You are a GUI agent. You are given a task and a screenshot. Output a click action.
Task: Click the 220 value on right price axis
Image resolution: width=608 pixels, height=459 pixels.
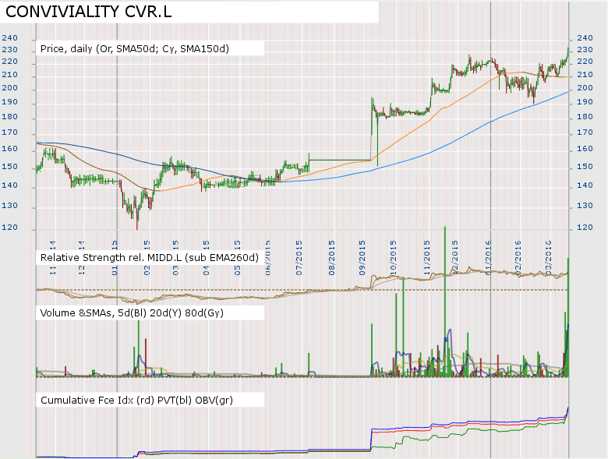pyautogui.click(x=585, y=62)
